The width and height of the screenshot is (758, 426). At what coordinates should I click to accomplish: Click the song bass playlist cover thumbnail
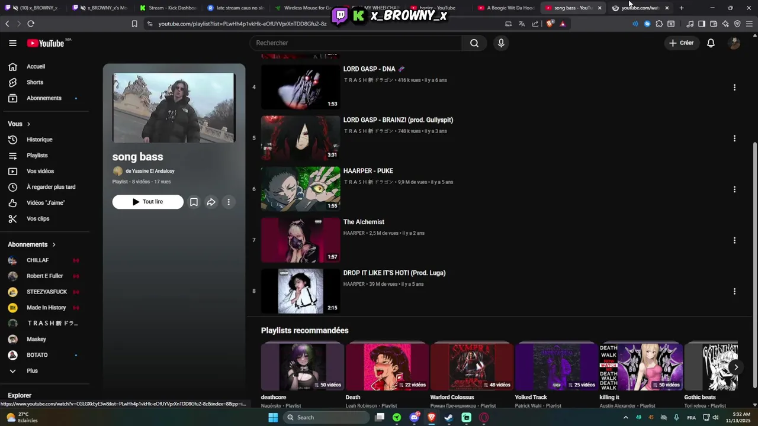(174, 108)
